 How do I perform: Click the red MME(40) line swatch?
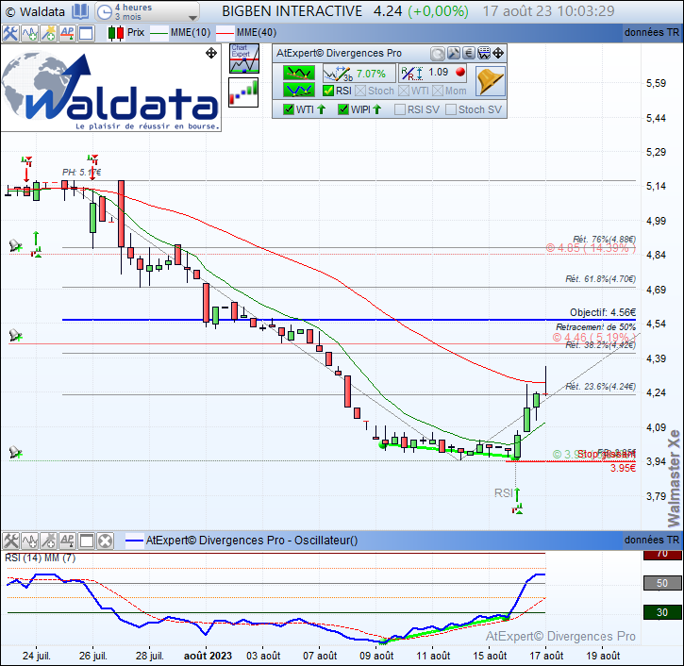(225, 33)
